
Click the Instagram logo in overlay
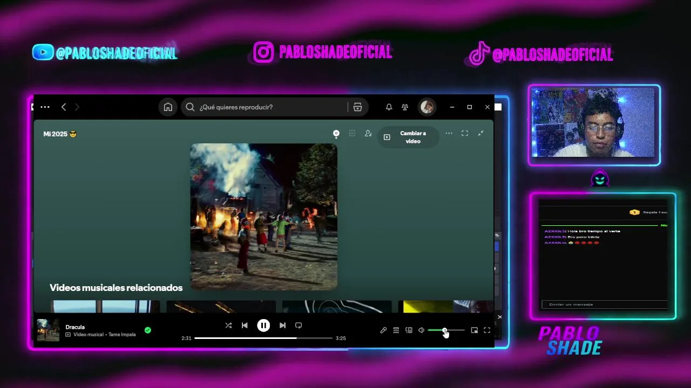point(263,52)
